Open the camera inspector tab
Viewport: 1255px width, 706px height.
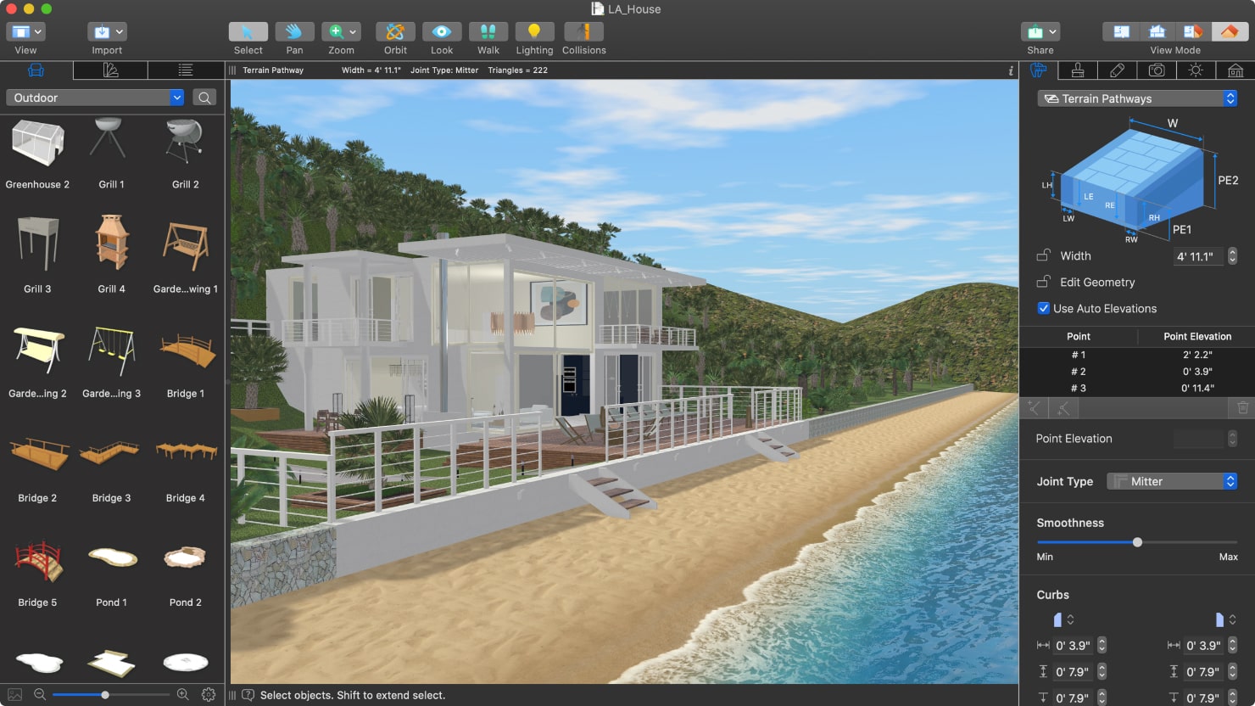point(1157,70)
